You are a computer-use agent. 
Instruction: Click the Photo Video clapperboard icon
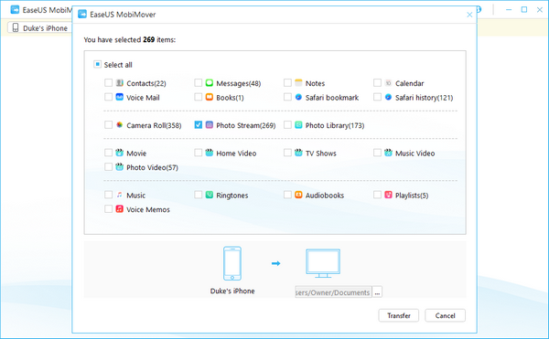point(119,166)
